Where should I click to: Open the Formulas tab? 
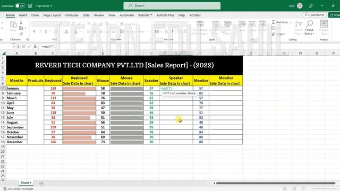pyautogui.click(x=72, y=15)
